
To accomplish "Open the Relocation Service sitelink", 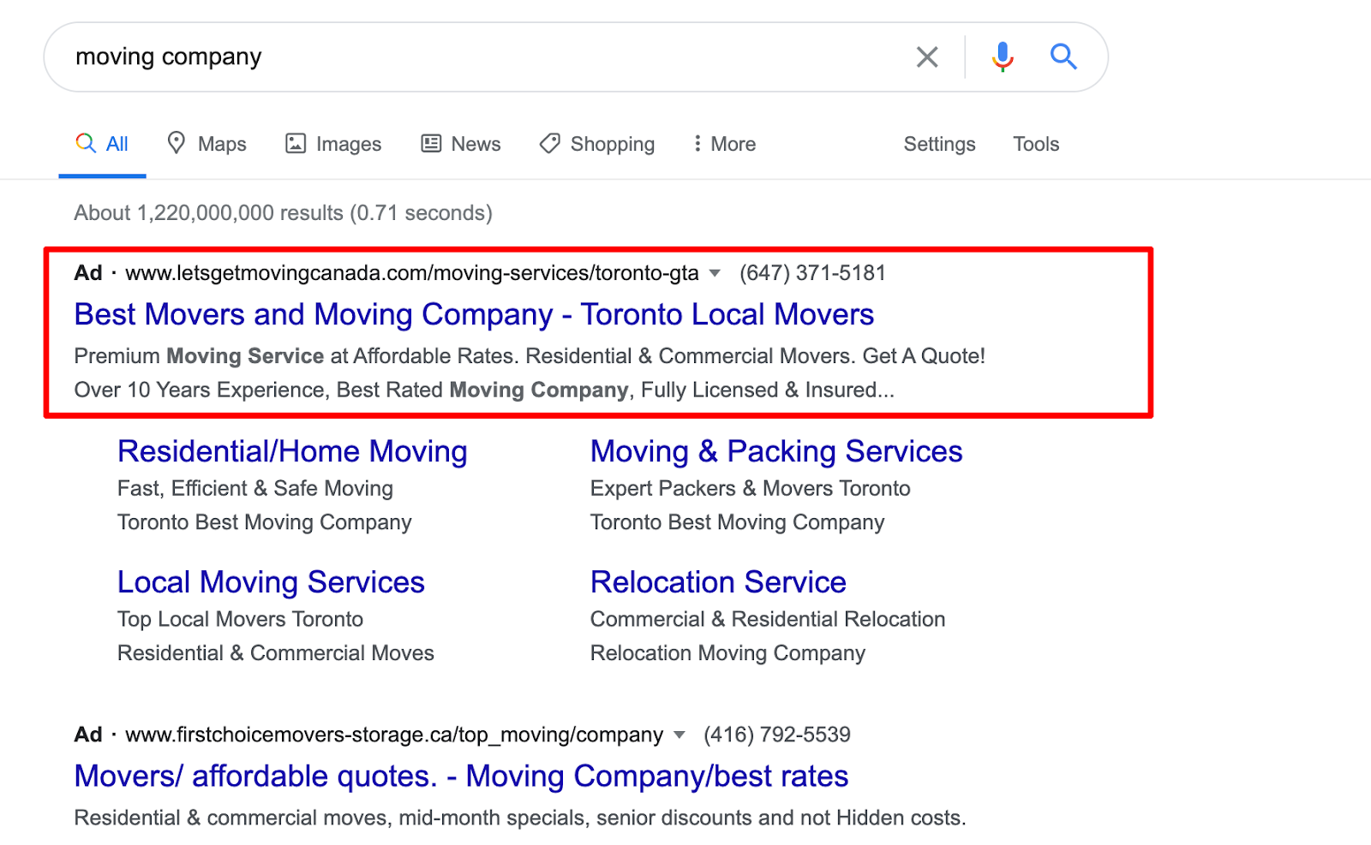I will click(718, 582).
